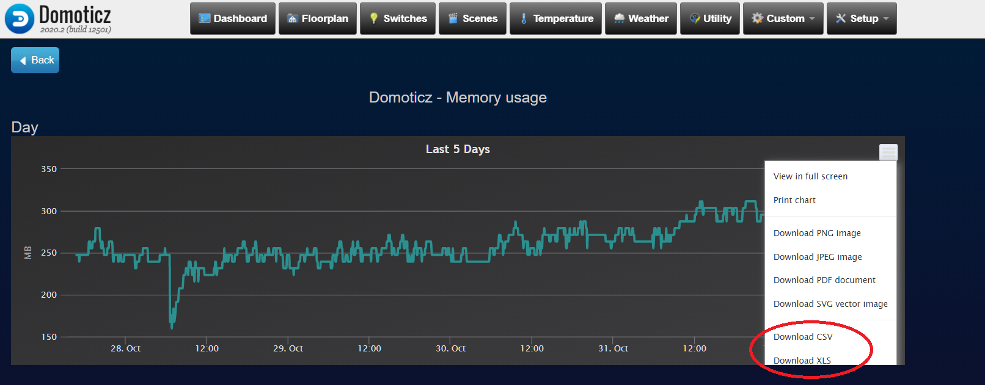The height and width of the screenshot is (385, 985).
Task: Go to the Utility tab
Action: coord(710,18)
